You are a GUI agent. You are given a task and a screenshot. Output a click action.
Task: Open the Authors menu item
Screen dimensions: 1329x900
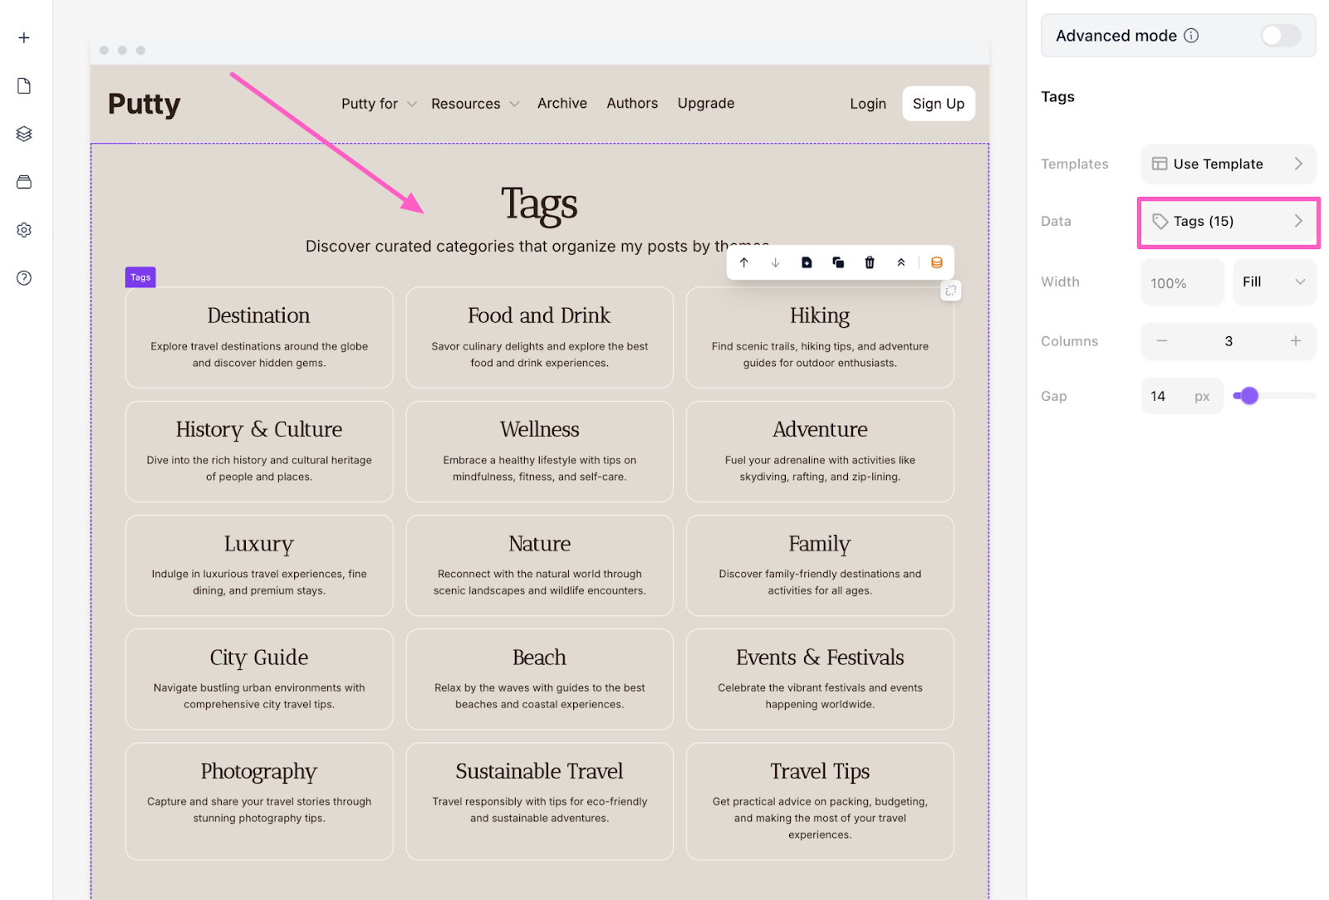coord(632,104)
